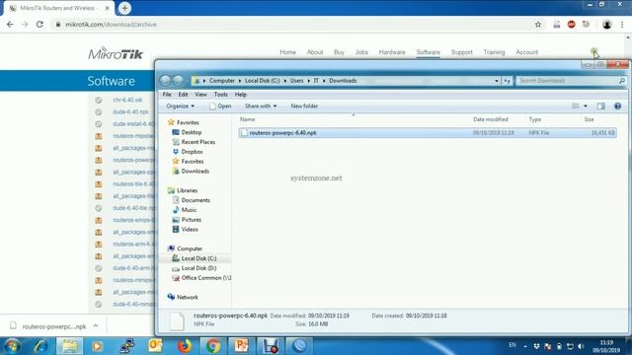Sort files by the Name column
The image size is (632, 355).
(248, 119)
